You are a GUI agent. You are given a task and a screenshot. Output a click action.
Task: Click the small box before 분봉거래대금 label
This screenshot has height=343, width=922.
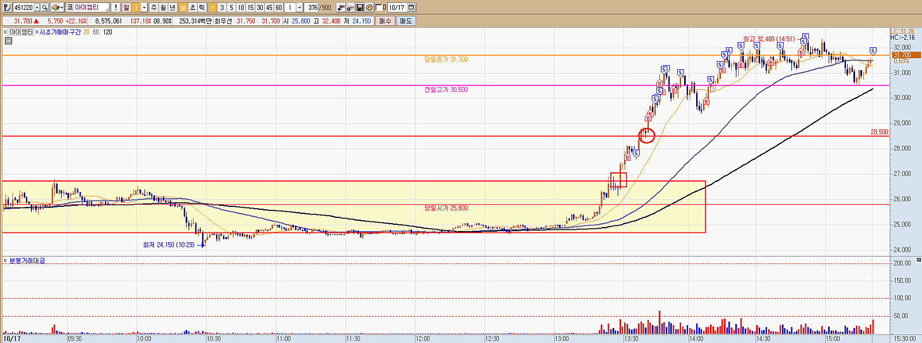pyautogui.click(x=5, y=261)
